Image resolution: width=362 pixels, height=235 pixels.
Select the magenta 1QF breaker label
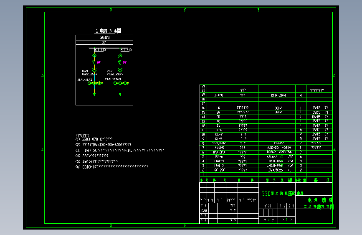click(99, 62)
